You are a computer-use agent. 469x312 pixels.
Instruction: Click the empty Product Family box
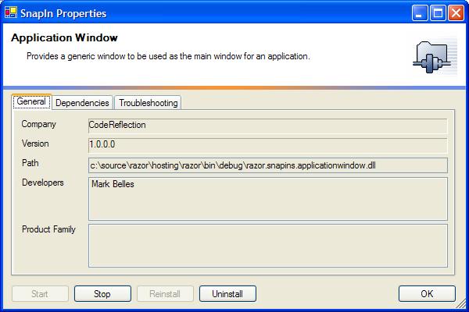coord(267,246)
